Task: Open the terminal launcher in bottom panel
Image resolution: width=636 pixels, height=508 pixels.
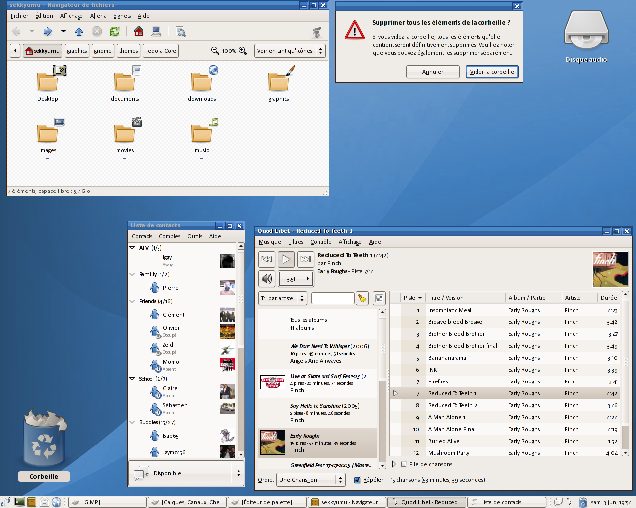Action: point(19,502)
